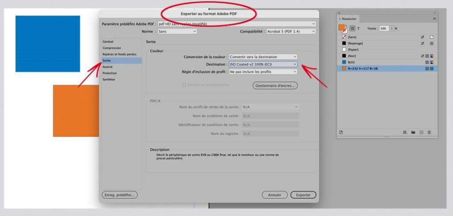Click CMYK mode icon on [Noir] row
The width and height of the screenshot is (453, 216).
coord(432,56)
